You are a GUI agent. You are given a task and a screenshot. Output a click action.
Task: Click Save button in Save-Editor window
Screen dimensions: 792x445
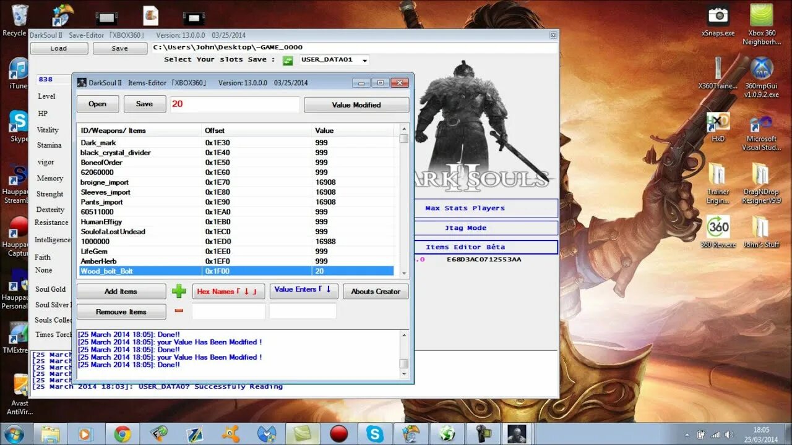pyautogui.click(x=120, y=48)
